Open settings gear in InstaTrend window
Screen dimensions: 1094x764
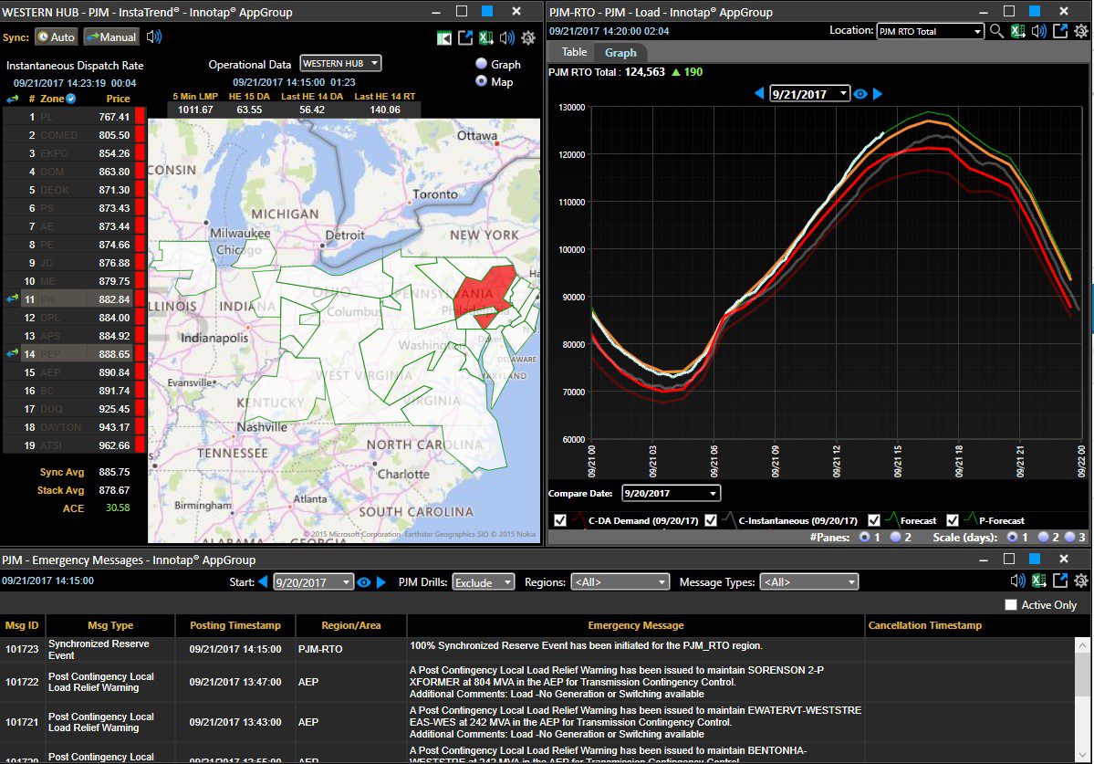[528, 38]
